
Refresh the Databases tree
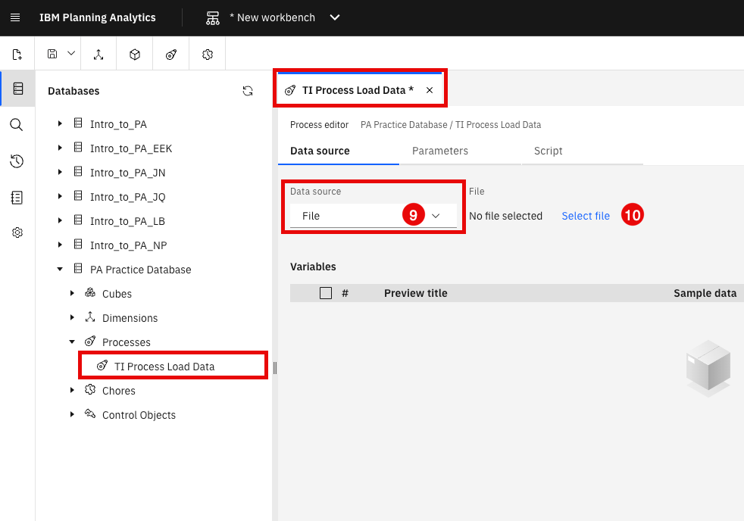pos(248,91)
